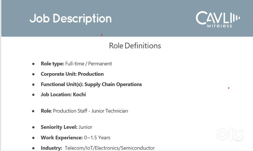253x151 pixels.
Task: Click the bullet point beside Role type
Action: pyautogui.click(x=33, y=64)
